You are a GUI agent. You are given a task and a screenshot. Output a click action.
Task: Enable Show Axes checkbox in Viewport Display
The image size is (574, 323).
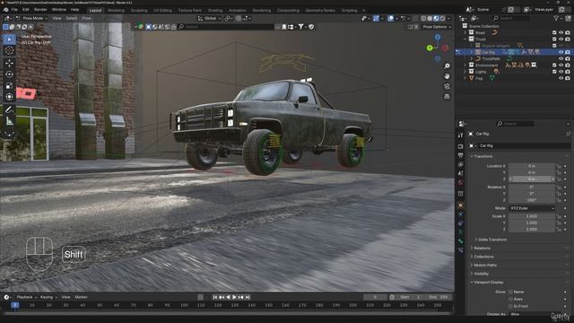point(510,299)
